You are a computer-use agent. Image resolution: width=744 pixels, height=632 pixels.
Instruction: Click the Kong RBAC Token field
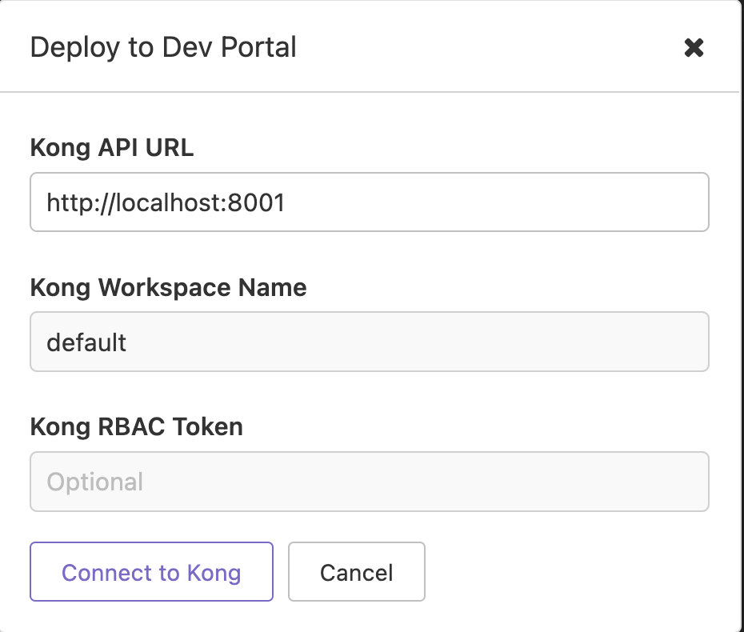[370, 482]
